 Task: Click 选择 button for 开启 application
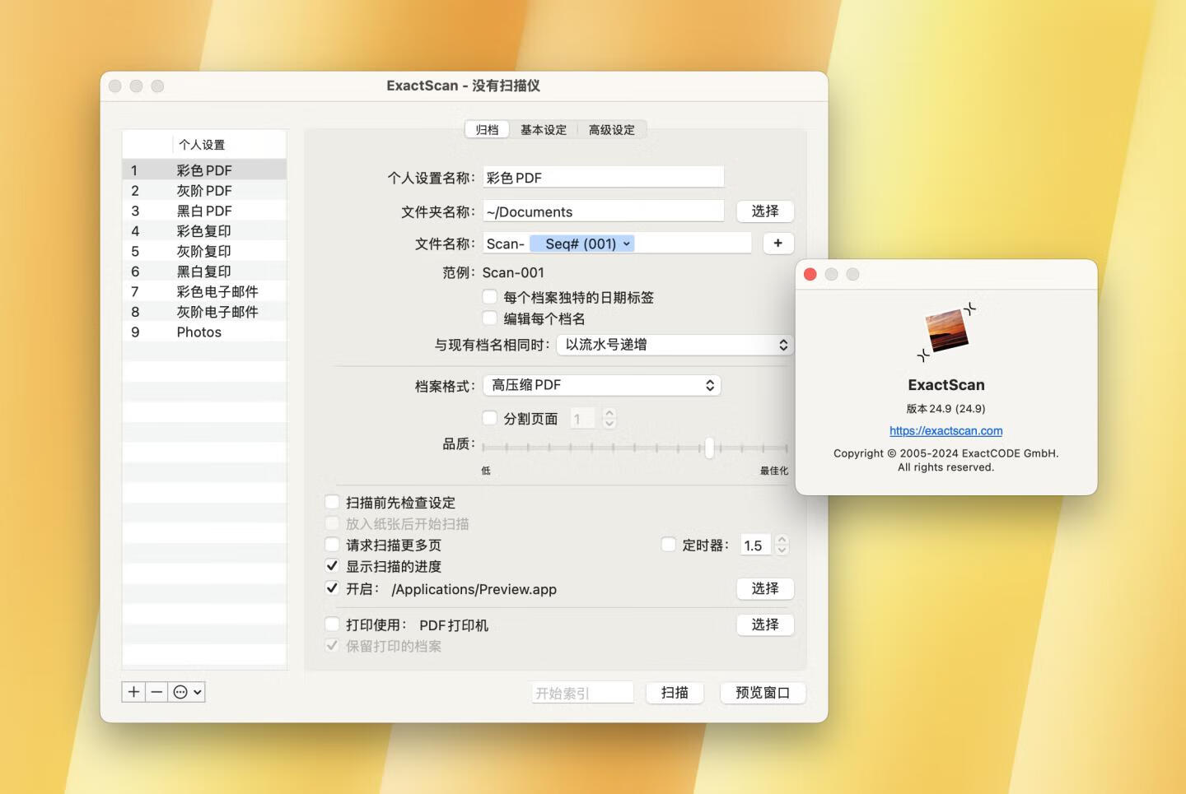click(x=765, y=588)
